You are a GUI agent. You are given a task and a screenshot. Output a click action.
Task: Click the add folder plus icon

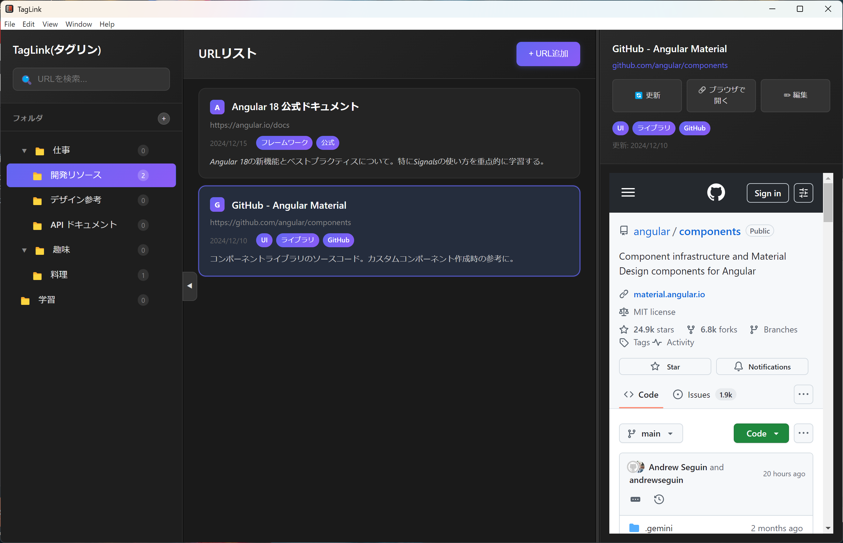(164, 119)
